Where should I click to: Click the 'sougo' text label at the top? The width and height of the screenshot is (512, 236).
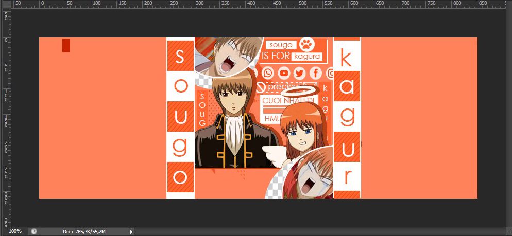[281, 45]
